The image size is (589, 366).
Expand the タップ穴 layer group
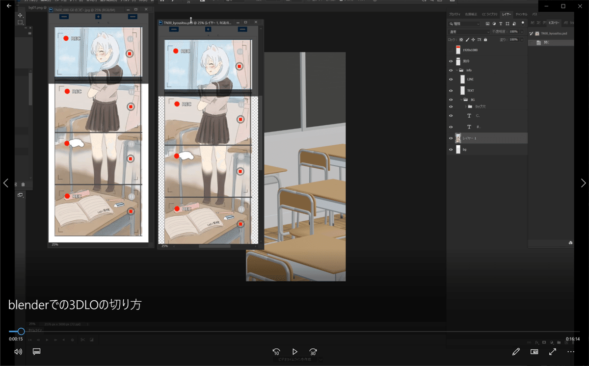465,106
